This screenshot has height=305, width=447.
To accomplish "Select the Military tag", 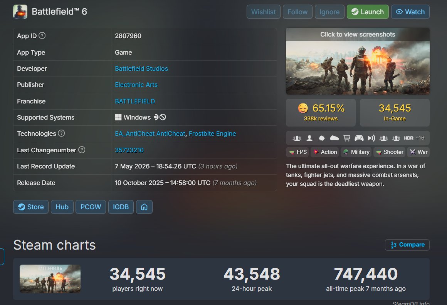I will [x=356, y=152].
